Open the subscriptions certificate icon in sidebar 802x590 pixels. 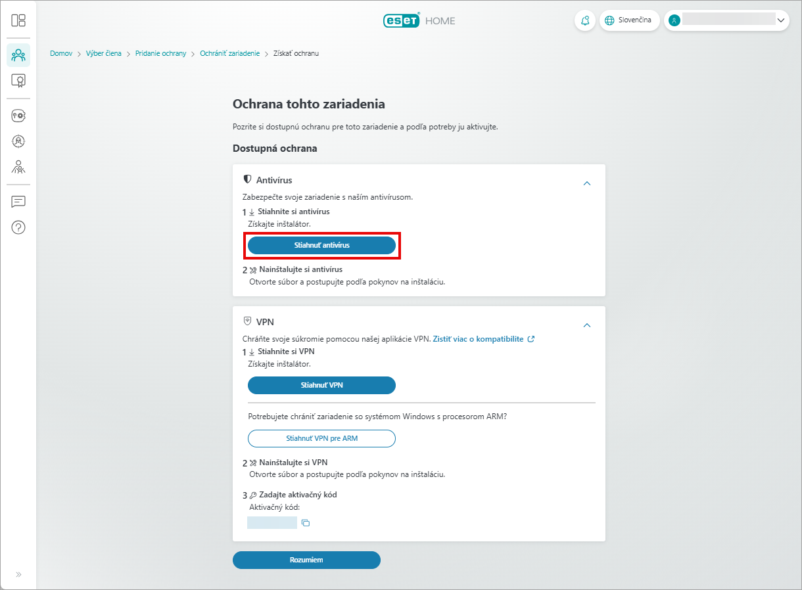pos(18,81)
